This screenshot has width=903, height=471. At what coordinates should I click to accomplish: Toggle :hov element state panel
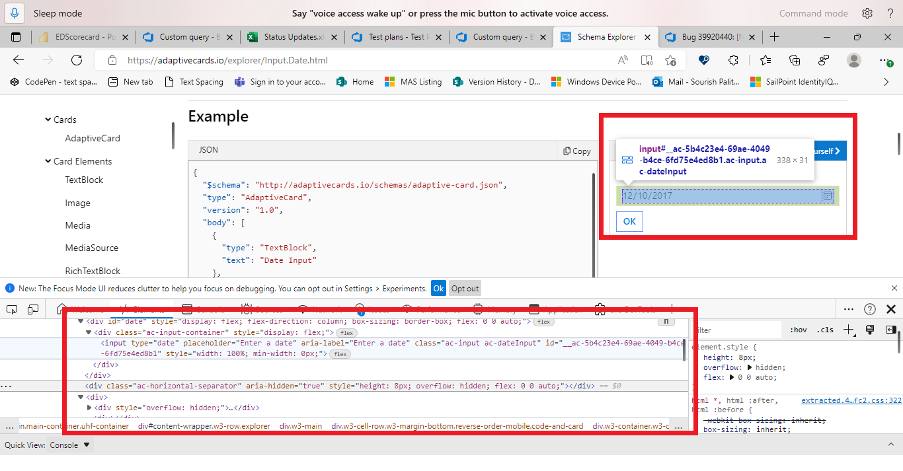click(x=799, y=330)
